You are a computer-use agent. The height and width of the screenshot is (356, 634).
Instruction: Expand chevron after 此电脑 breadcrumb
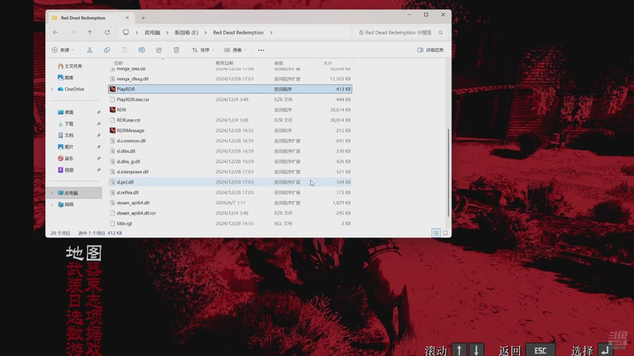coord(167,32)
